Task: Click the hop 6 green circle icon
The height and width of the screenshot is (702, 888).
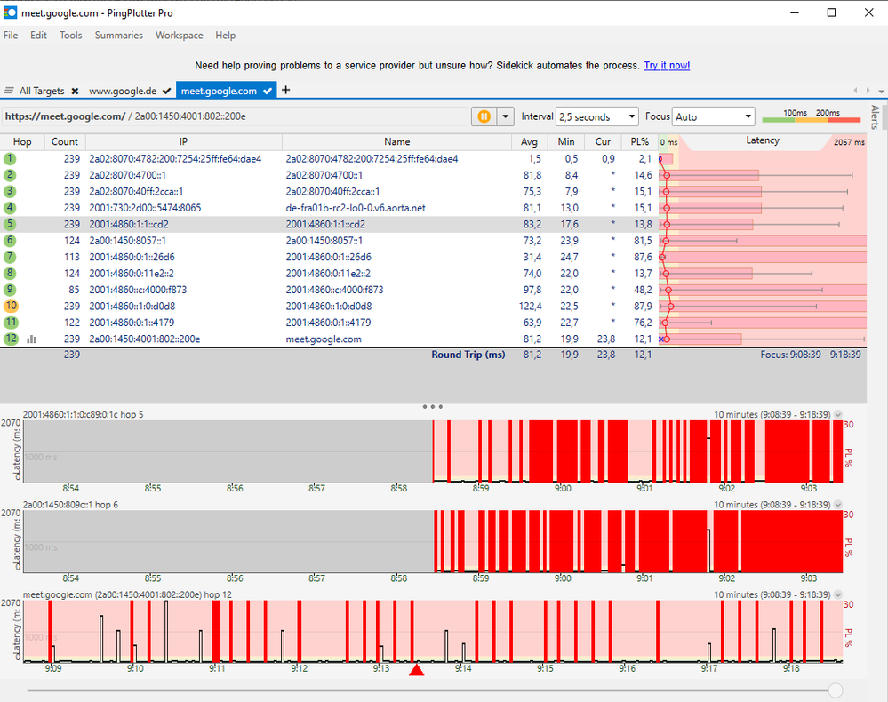Action: click(x=10, y=241)
